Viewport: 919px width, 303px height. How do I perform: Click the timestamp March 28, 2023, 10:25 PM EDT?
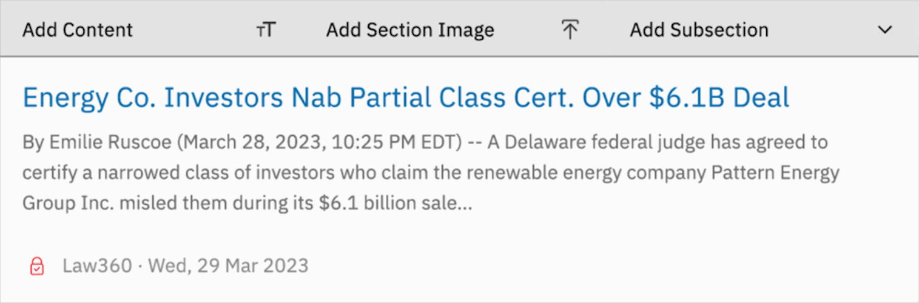[x=318, y=144]
